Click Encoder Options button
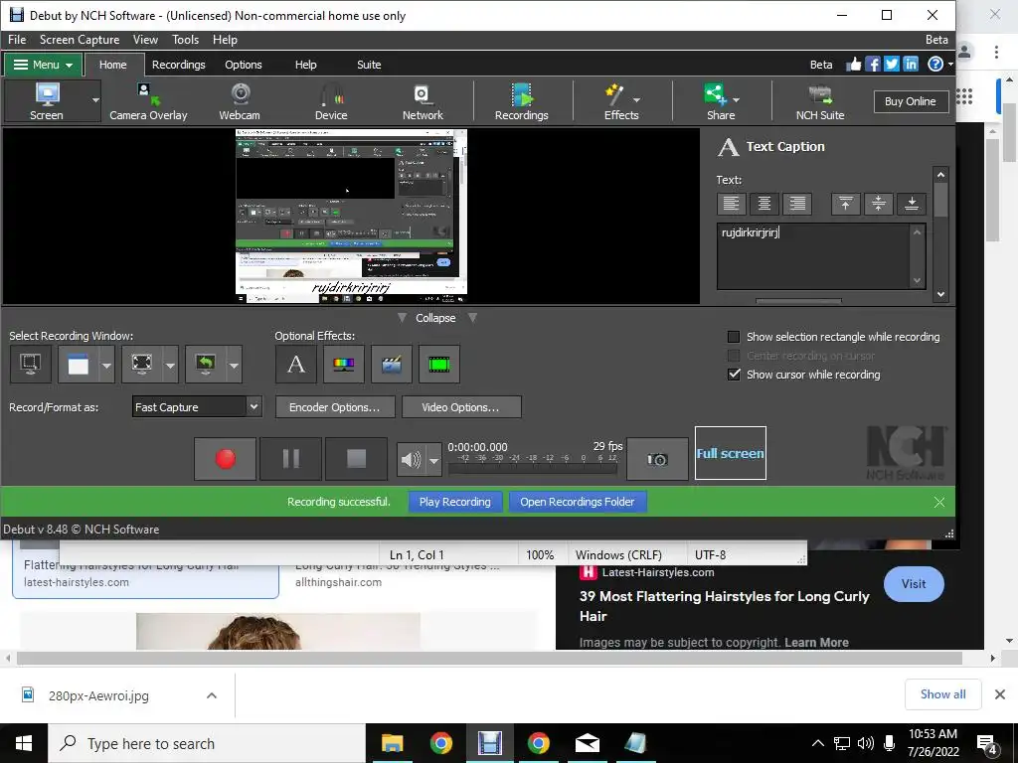The width and height of the screenshot is (1018, 763). [x=334, y=406]
